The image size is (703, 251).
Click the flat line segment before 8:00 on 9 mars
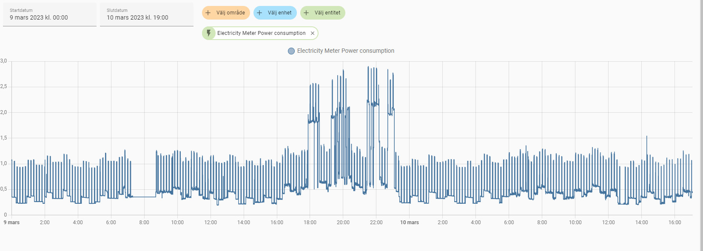(x=144, y=197)
